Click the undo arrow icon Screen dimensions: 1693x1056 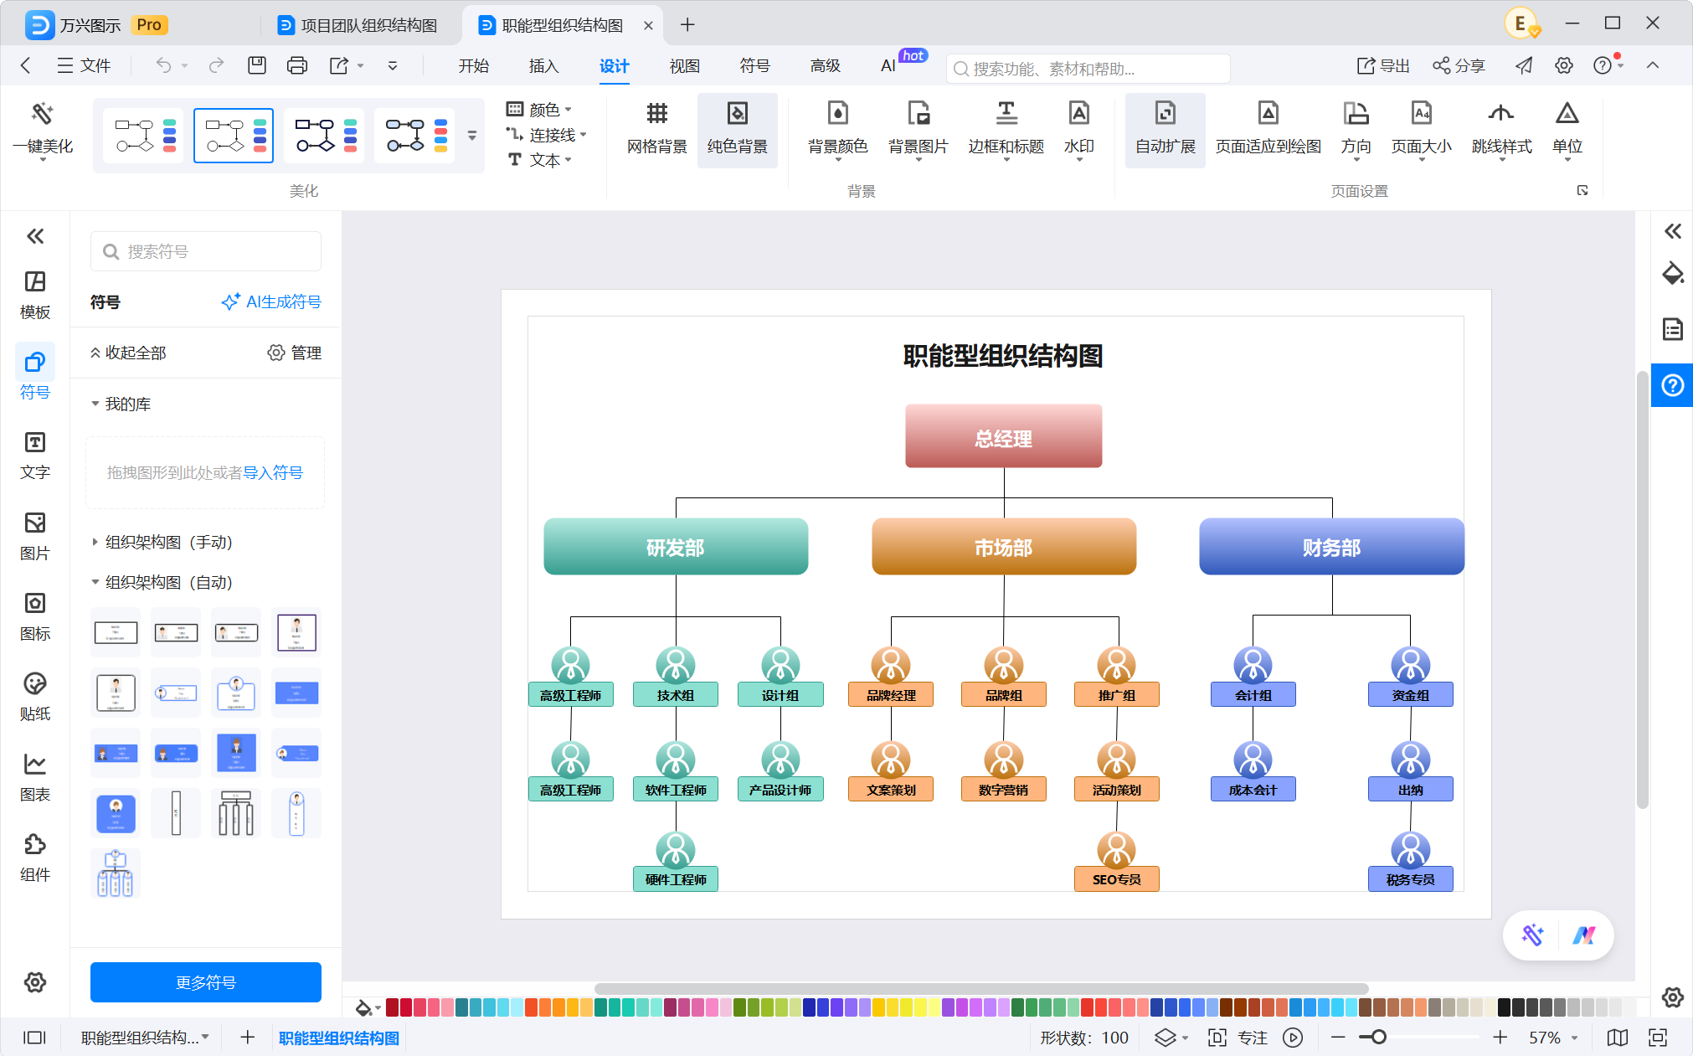coord(163,65)
